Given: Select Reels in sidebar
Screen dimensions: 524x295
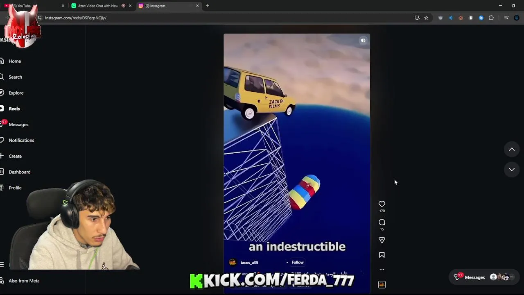Looking at the screenshot, I should (14, 109).
